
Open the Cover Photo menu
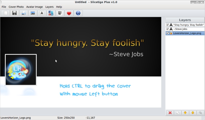pyautogui.click(x=16, y=7)
